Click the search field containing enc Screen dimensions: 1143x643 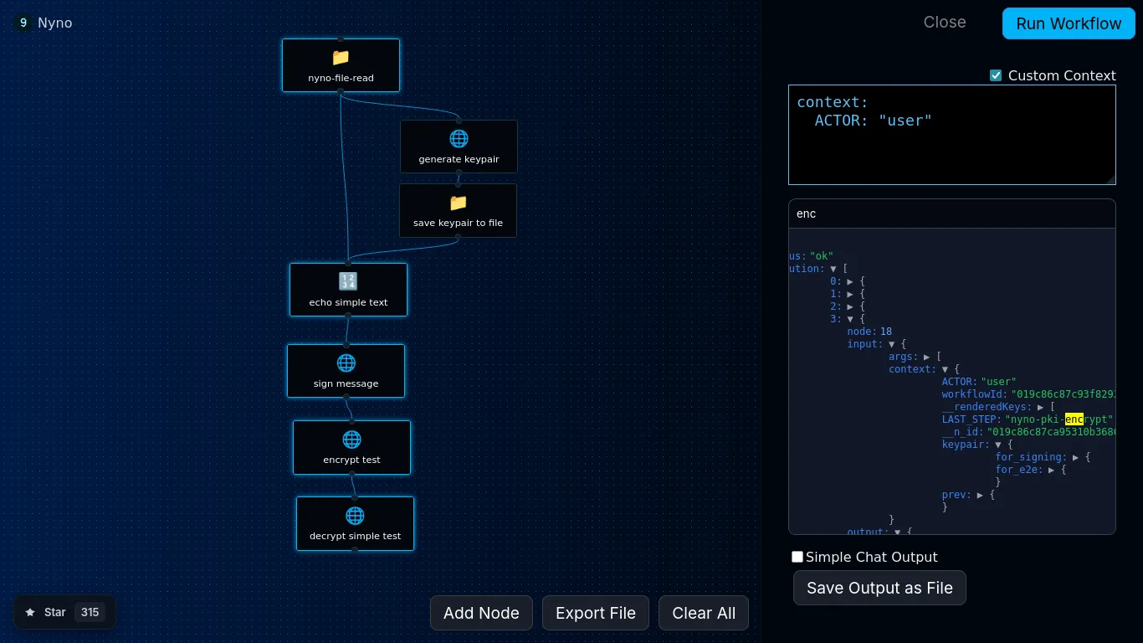[952, 213]
